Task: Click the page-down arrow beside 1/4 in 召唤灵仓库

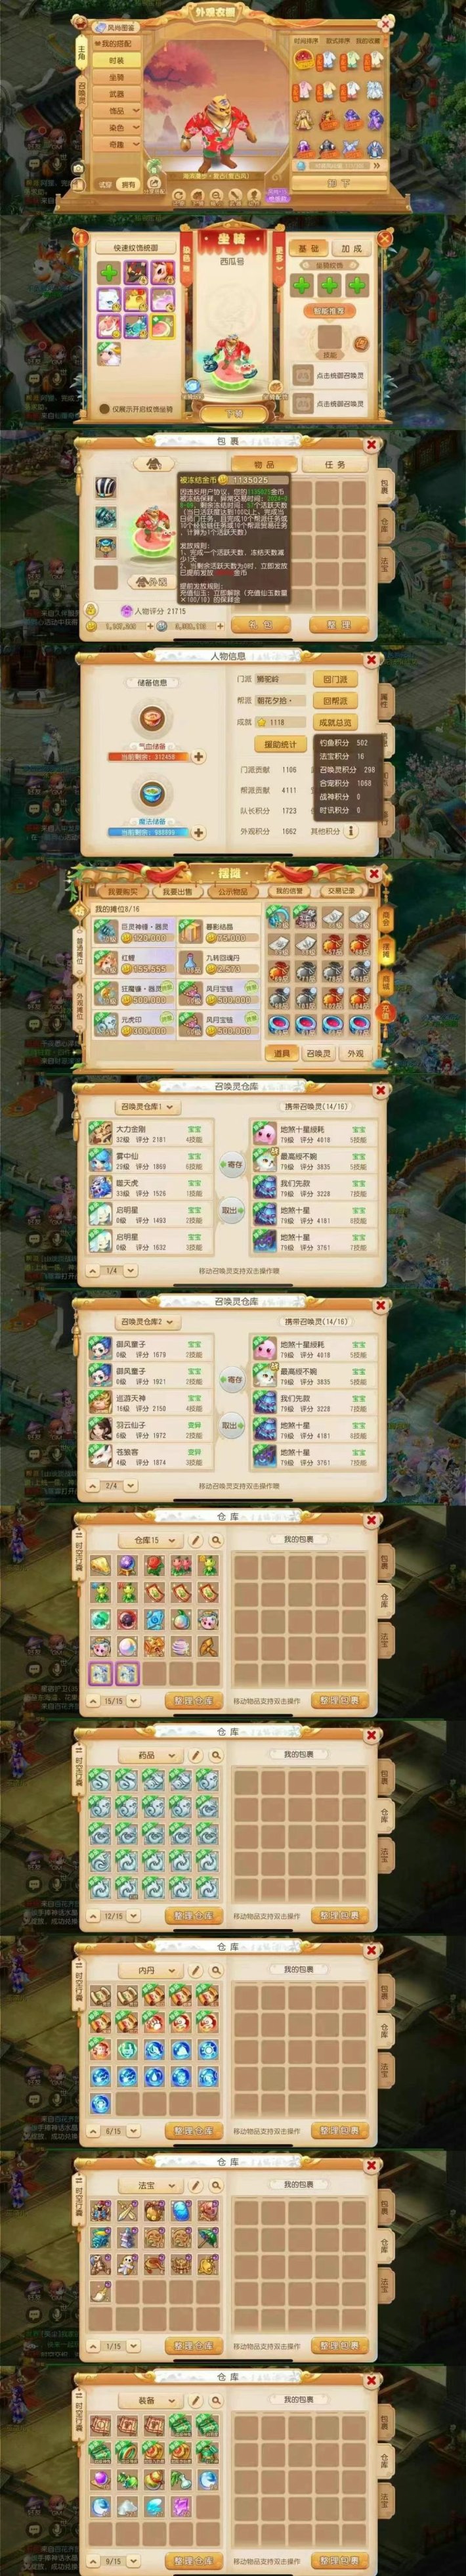Action: point(131,1271)
